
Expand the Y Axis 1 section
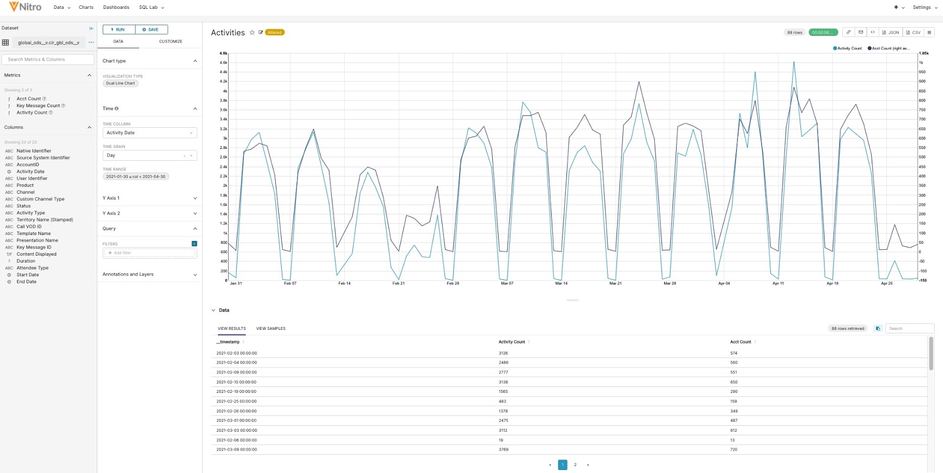click(x=150, y=199)
